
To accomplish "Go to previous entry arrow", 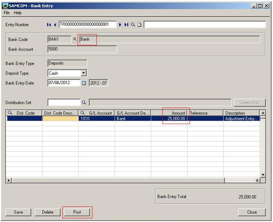I will click(x=55, y=25).
